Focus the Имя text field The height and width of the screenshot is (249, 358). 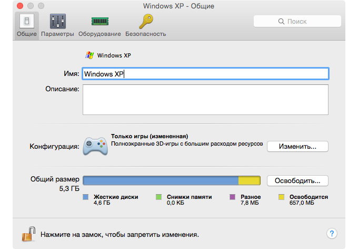205,73
